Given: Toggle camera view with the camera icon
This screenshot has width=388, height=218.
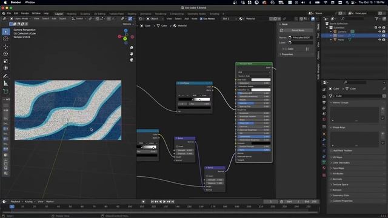Looking at the screenshot, I should (x=132, y=60).
